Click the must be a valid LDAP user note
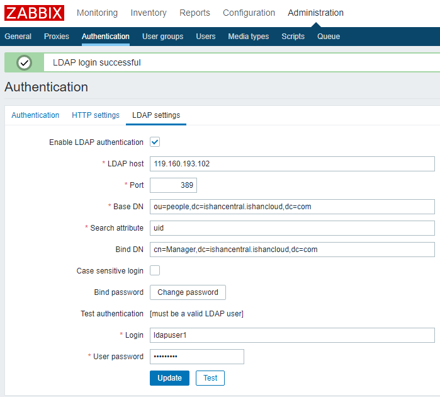The image size is (440, 397). click(196, 314)
